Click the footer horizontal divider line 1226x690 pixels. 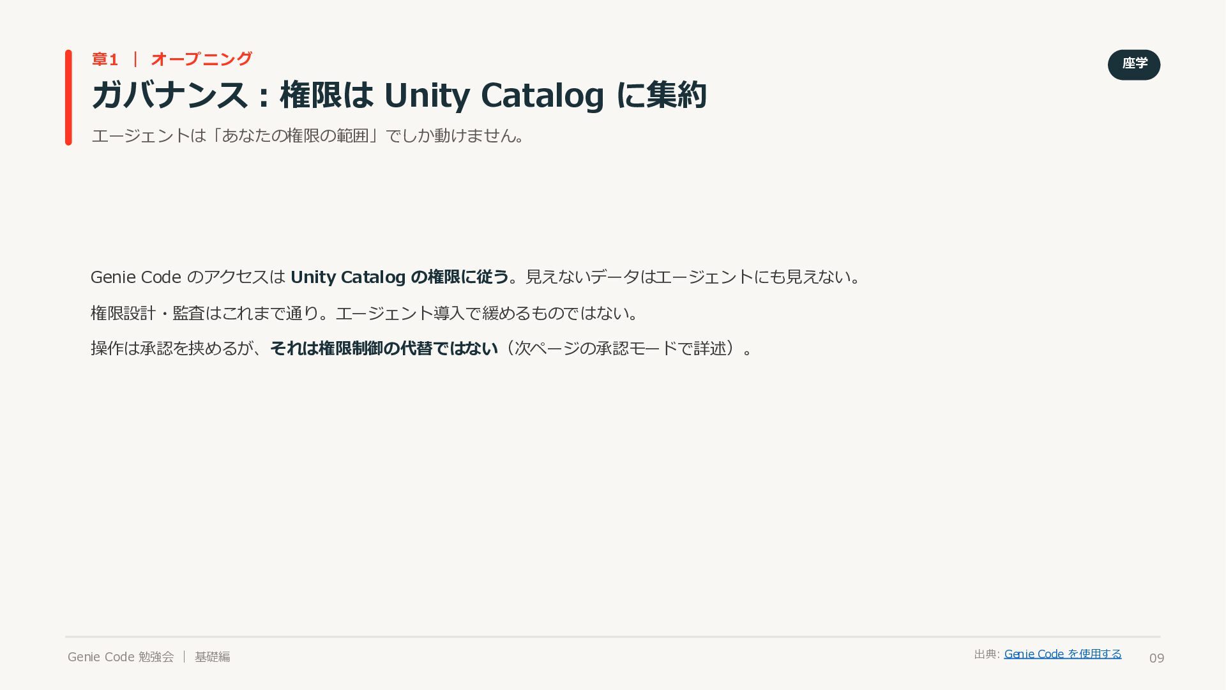tap(612, 637)
